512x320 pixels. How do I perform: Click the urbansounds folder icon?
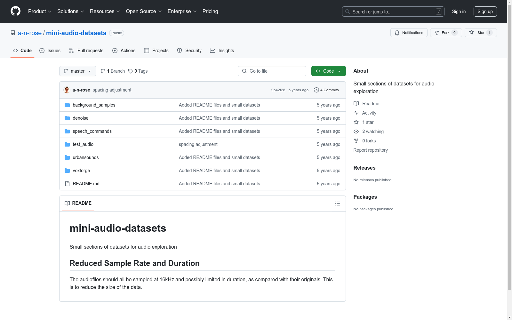tap(67, 157)
